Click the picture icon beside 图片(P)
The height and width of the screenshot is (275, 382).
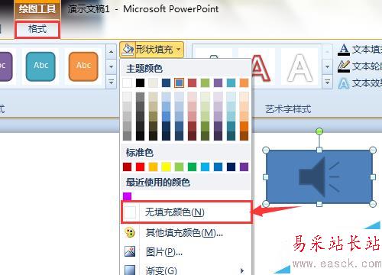tap(130, 251)
